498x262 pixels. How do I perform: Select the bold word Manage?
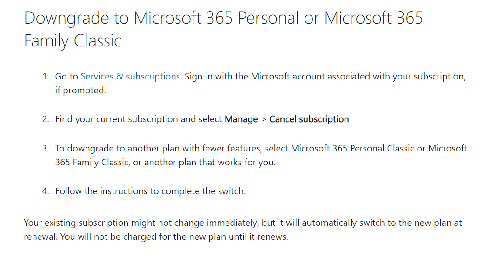(241, 119)
